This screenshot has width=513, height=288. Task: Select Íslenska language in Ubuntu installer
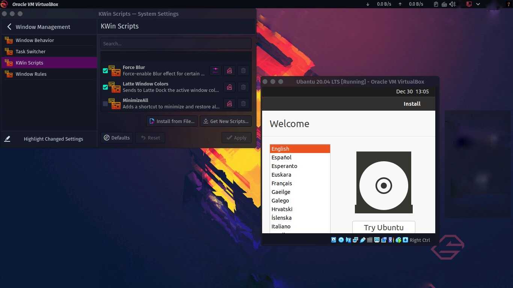300,218
